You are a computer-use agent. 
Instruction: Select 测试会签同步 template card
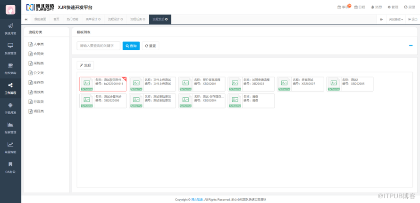tap(103, 101)
